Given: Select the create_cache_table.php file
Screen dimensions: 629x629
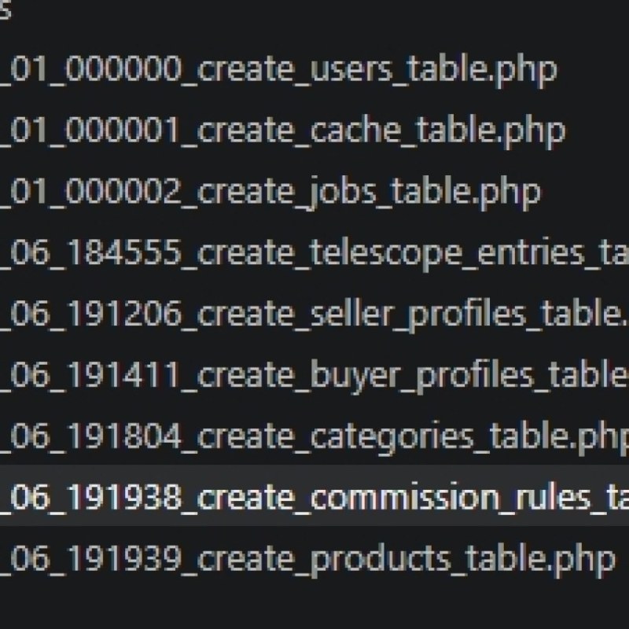Looking at the screenshot, I should click(283, 131).
